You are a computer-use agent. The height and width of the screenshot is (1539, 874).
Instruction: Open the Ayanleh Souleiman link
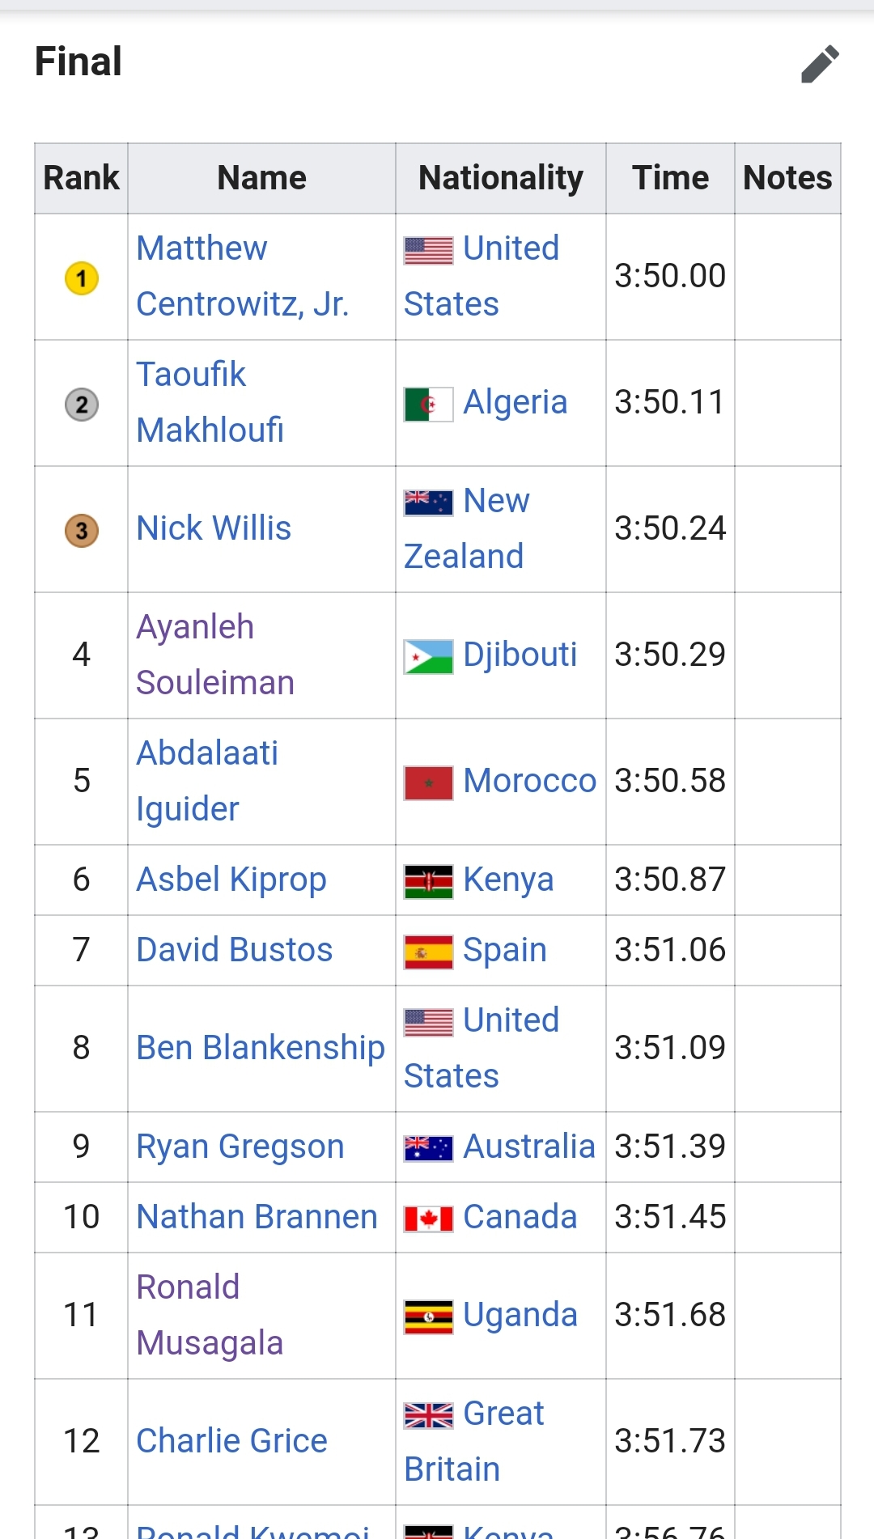215,655
